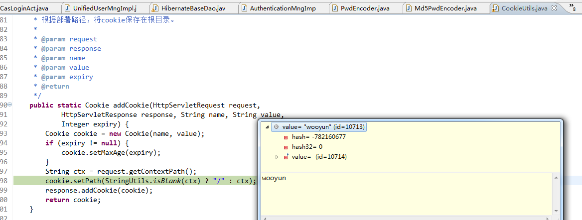Click the addCookie method name

click(131, 105)
